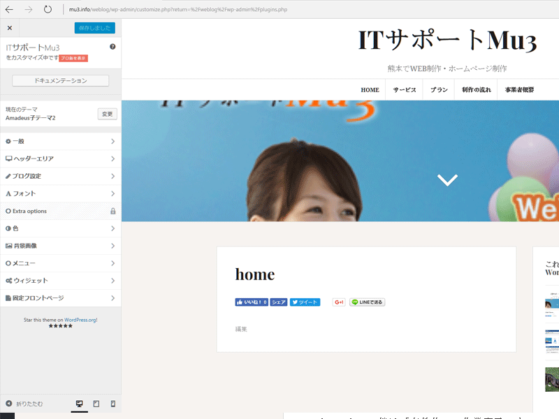Click the Facebook シェア button
The width and height of the screenshot is (559, 419).
pos(278,302)
